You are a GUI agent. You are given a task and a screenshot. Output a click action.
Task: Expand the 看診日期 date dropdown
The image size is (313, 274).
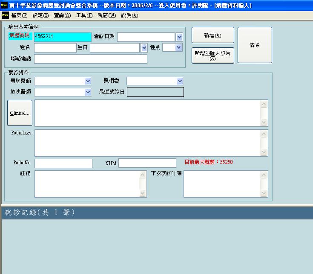tap(179, 37)
